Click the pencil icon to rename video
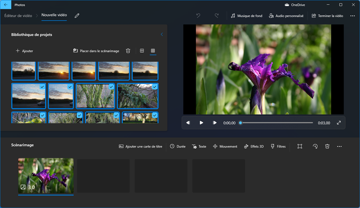Viewport: 360px width, 208px height. [x=77, y=16]
